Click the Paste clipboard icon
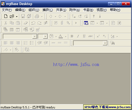This screenshot has height=110, width=132. 18,23
